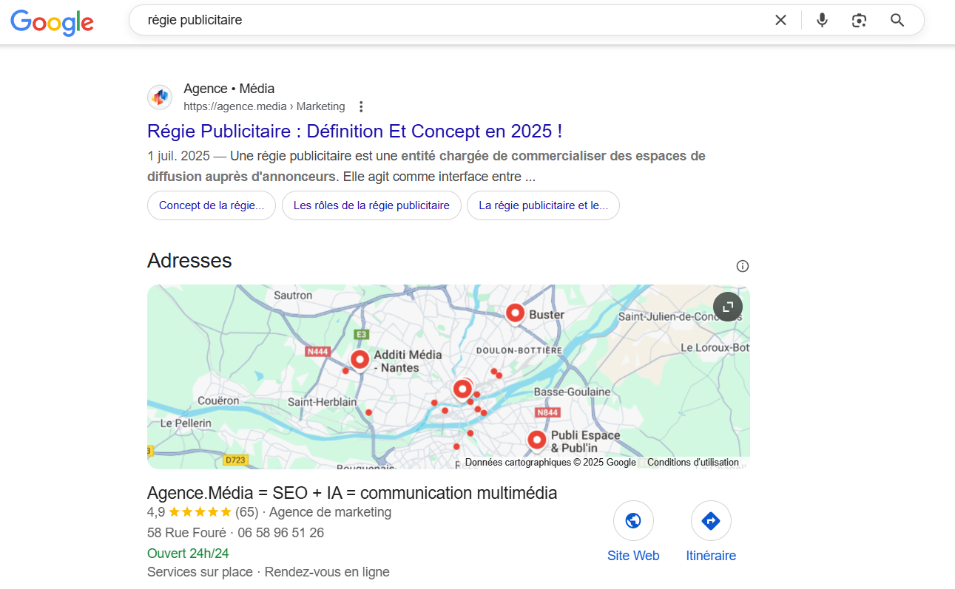Screen dimensions: 955x589
Task: Click the Additi Média - Nantes map pin
Action: coord(360,360)
